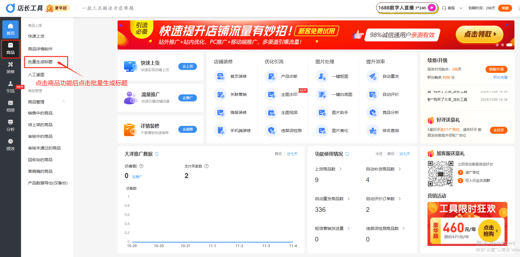Screen dimensions: 520x257
Task: Click the 关联营销 icon
Action: pos(220,94)
